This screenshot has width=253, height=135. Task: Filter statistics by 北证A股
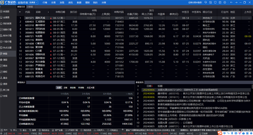[x=91, y=88]
